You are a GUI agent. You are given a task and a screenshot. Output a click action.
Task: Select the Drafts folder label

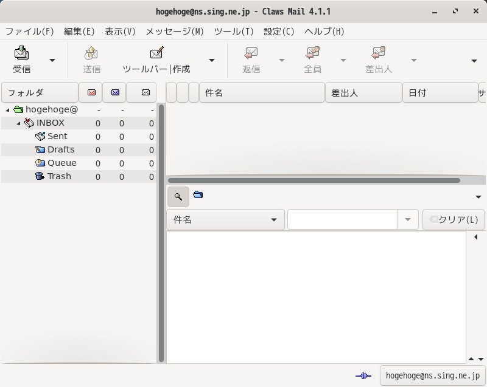coord(61,149)
